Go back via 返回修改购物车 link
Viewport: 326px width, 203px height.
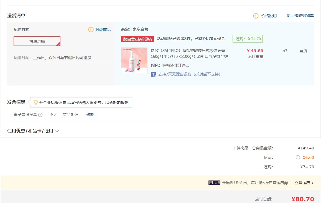tap(300, 16)
